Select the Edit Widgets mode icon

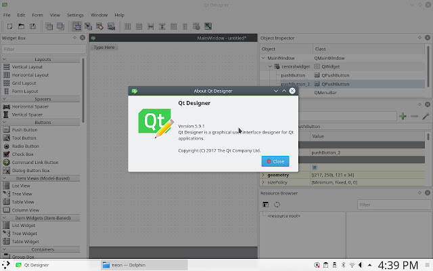pyautogui.click(x=76, y=26)
